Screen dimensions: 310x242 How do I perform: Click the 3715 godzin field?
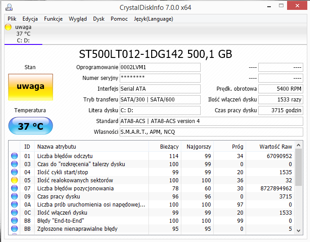281,110
